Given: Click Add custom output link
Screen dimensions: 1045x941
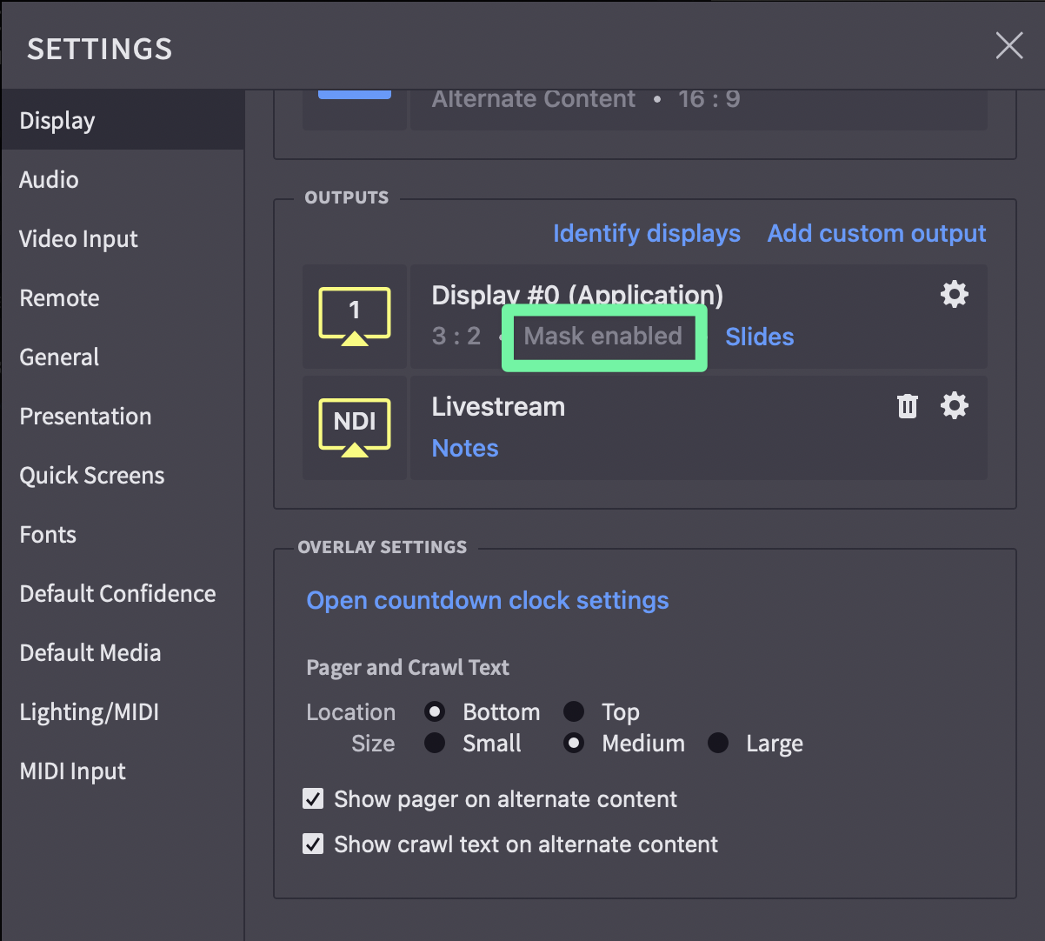Looking at the screenshot, I should tap(876, 234).
